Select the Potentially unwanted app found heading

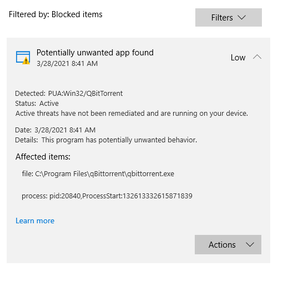point(95,53)
